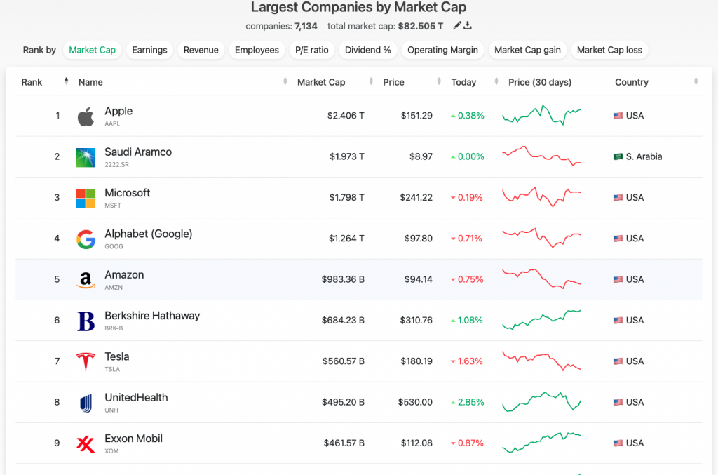The height and width of the screenshot is (475, 718).
Task: Click Amazon's 30-day price chart
Action: (x=541, y=279)
